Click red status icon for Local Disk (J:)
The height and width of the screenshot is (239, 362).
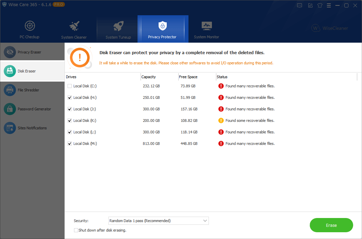click(221, 109)
